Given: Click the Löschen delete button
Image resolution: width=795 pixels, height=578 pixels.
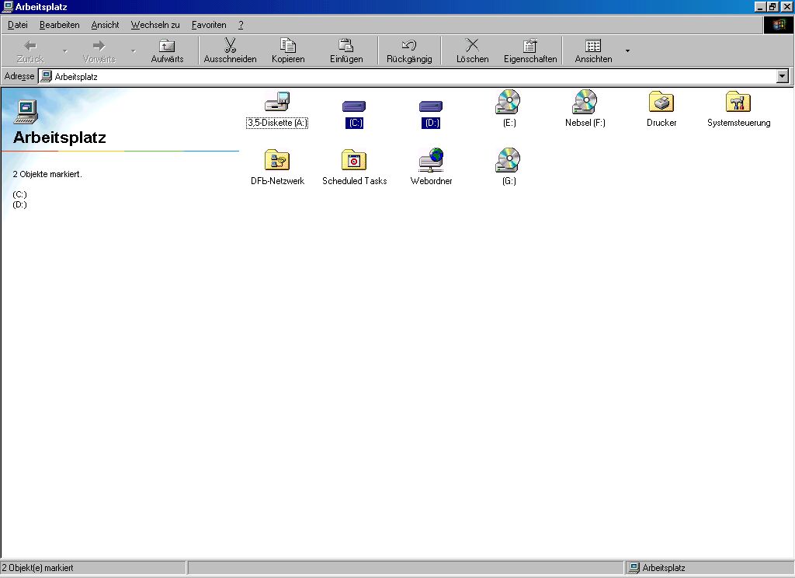Looking at the screenshot, I should point(473,50).
